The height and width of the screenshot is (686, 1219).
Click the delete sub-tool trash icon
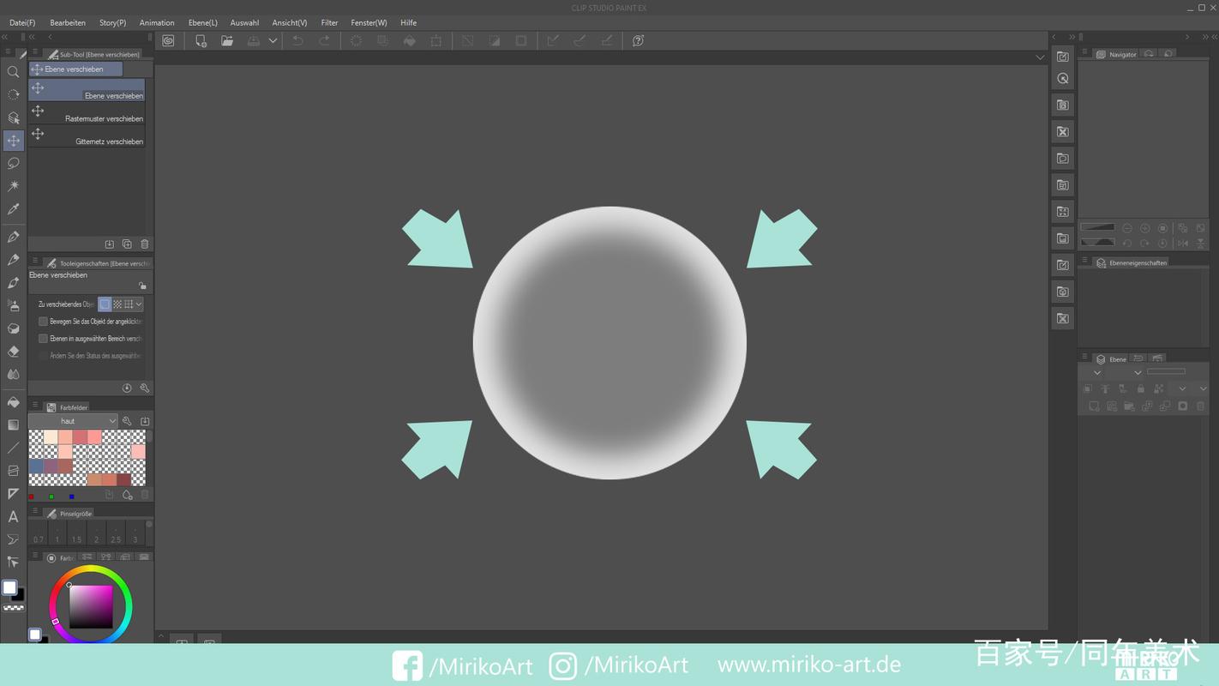point(145,244)
